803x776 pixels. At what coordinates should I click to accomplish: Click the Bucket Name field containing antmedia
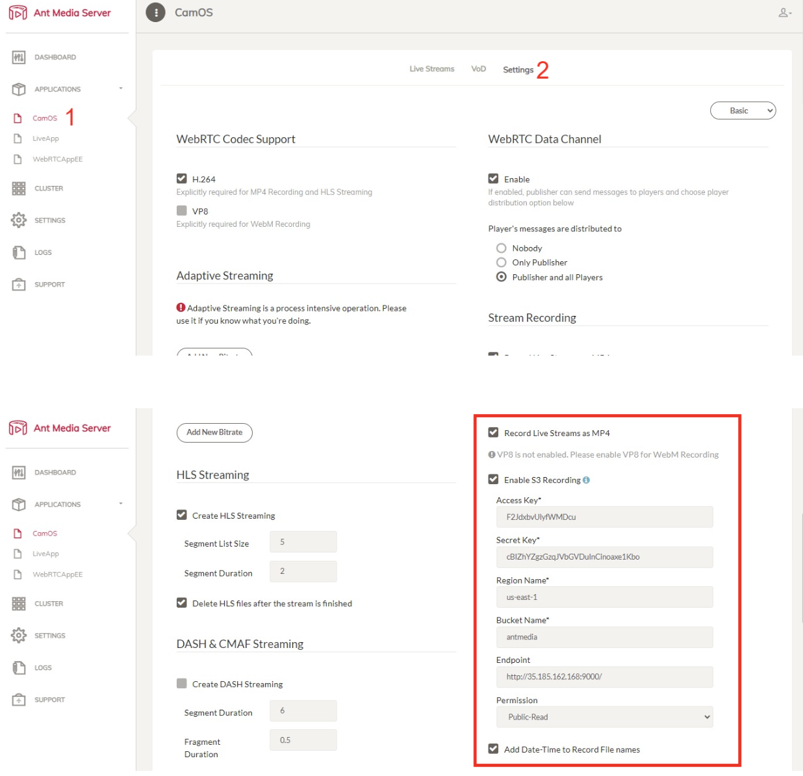tap(605, 637)
